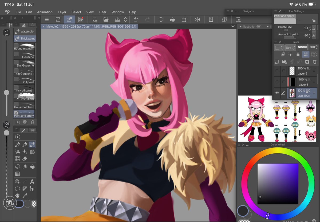Viewport: 320px width, 222px height.
Task: Click the Save icon in command bar
Action: click(x=117, y=19)
